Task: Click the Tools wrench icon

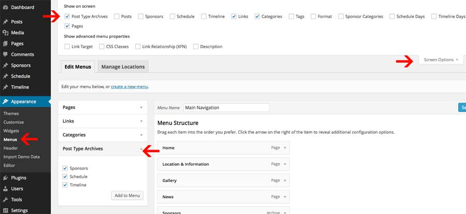Action: click(5, 199)
